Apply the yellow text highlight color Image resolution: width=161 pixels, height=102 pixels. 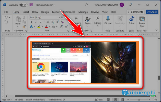click(39, 27)
